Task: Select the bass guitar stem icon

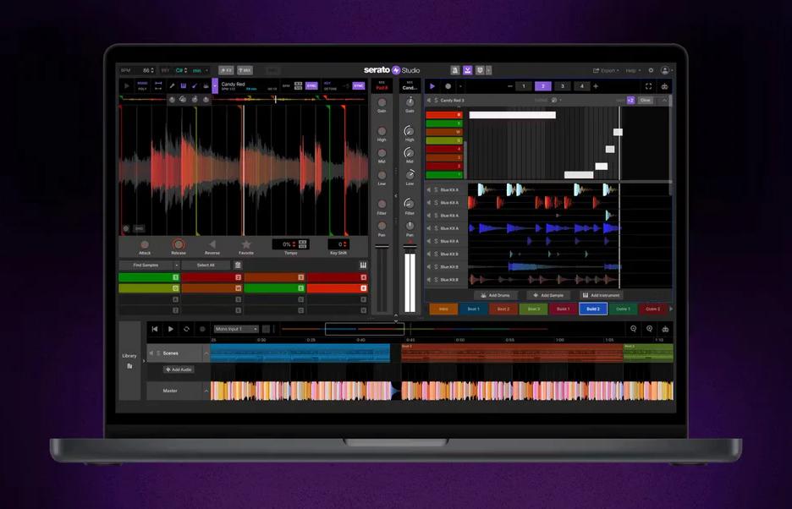Action: click(195, 86)
